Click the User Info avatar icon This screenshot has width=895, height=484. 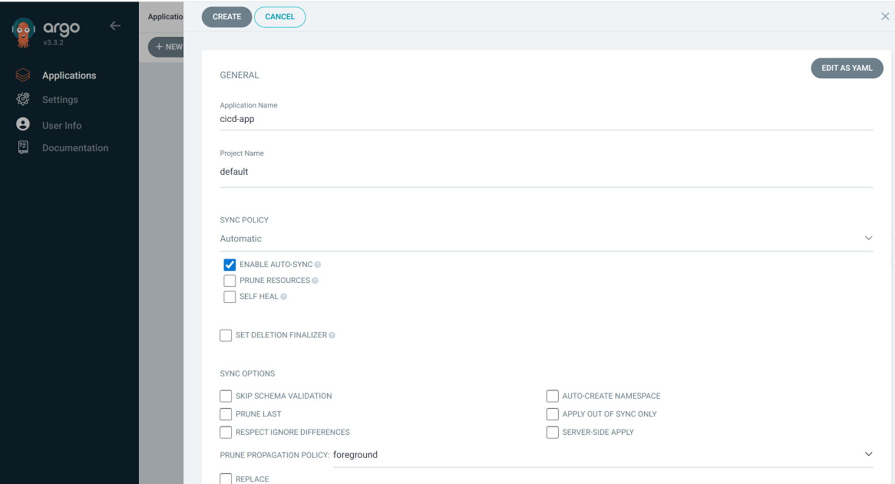coord(23,124)
